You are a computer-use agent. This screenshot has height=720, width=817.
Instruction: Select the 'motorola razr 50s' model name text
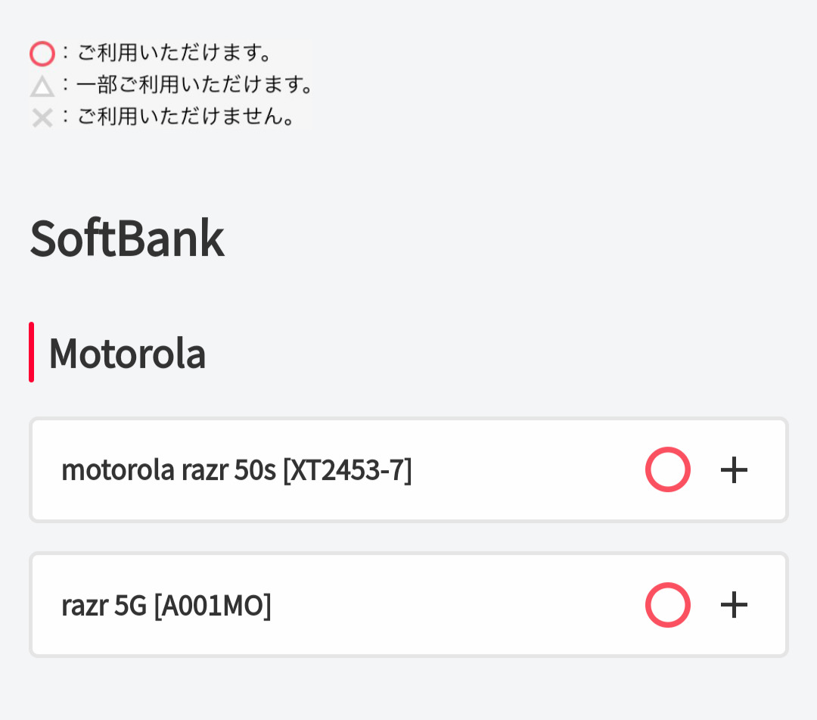click(x=168, y=470)
